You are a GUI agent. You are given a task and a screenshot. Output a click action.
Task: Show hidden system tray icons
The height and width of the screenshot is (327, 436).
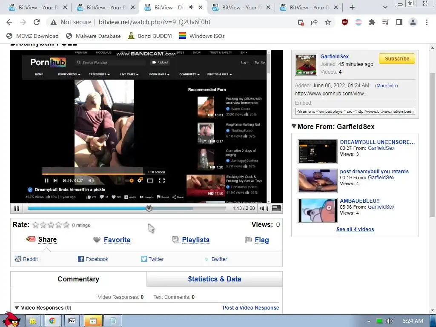coord(369,321)
